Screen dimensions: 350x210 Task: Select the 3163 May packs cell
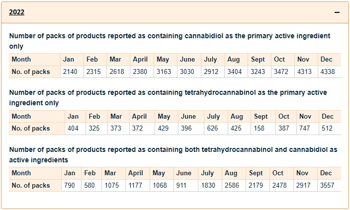[164, 72]
